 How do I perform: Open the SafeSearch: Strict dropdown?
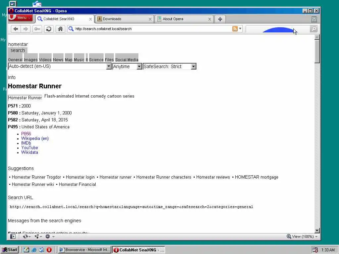tap(169, 66)
